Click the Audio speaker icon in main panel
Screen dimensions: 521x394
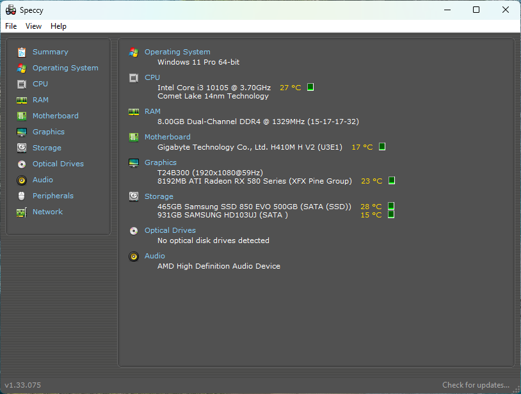point(134,256)
